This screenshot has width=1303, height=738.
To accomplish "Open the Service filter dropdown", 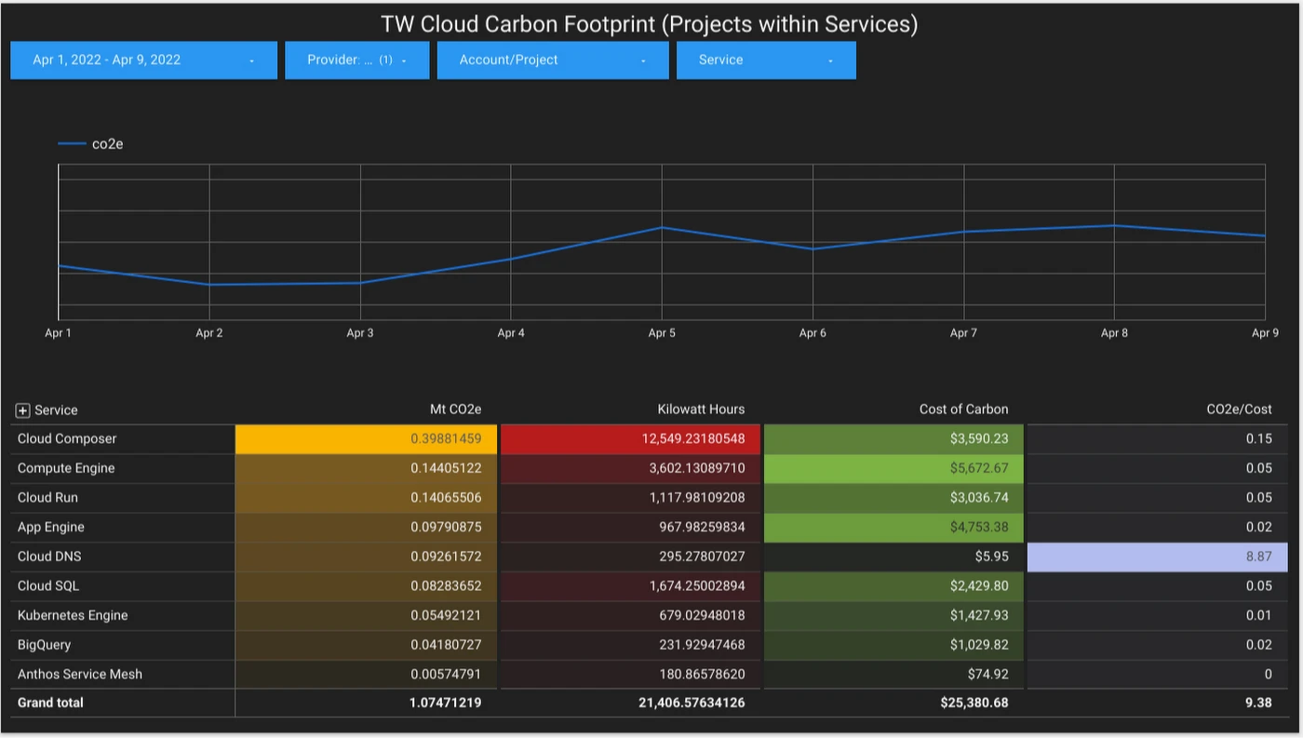I will (765, 60).
